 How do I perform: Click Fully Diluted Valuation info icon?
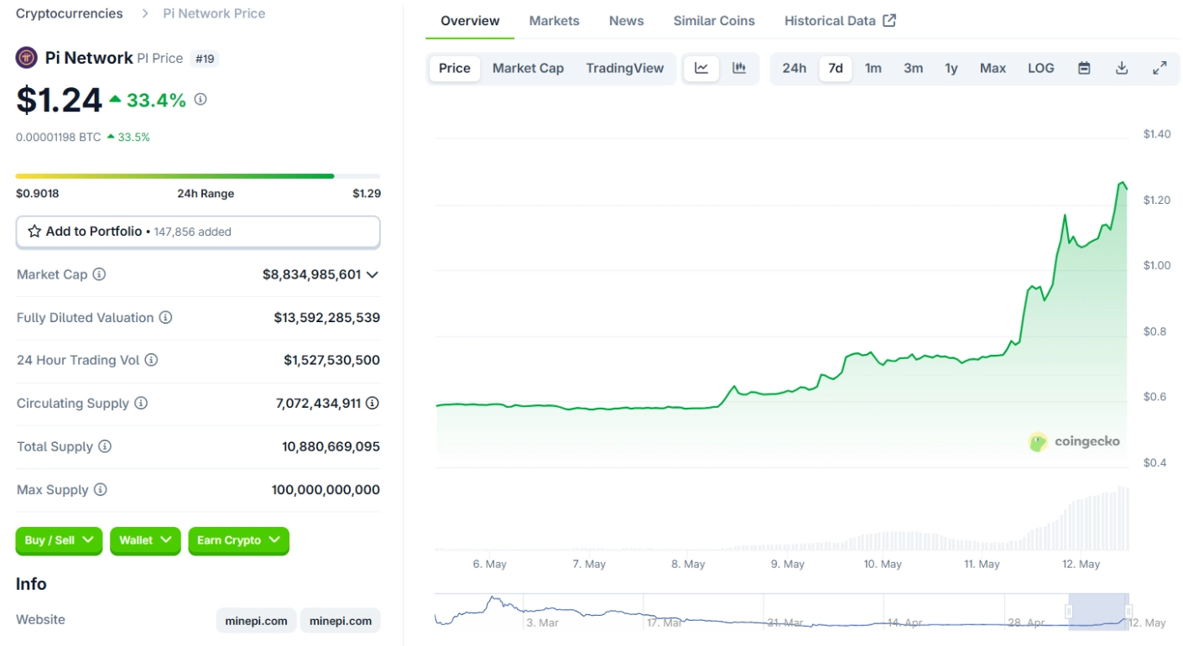coord(165,317)
